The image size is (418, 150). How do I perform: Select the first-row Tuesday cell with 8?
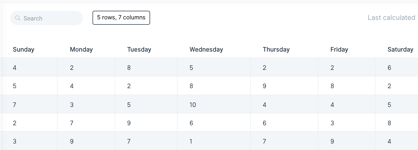point(146,67)
